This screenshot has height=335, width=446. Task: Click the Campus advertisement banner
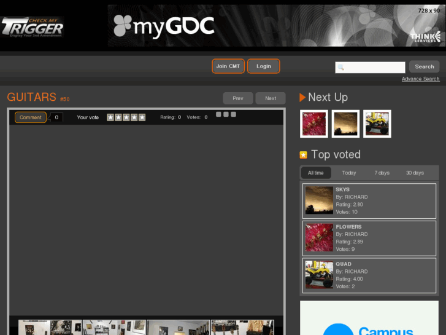pos(369,318)
